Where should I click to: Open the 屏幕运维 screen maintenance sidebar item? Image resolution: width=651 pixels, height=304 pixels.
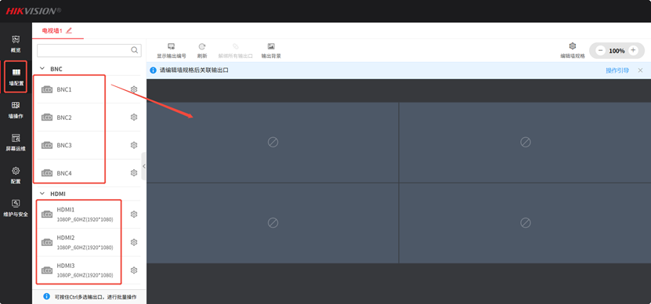click(x=16, y=143)
